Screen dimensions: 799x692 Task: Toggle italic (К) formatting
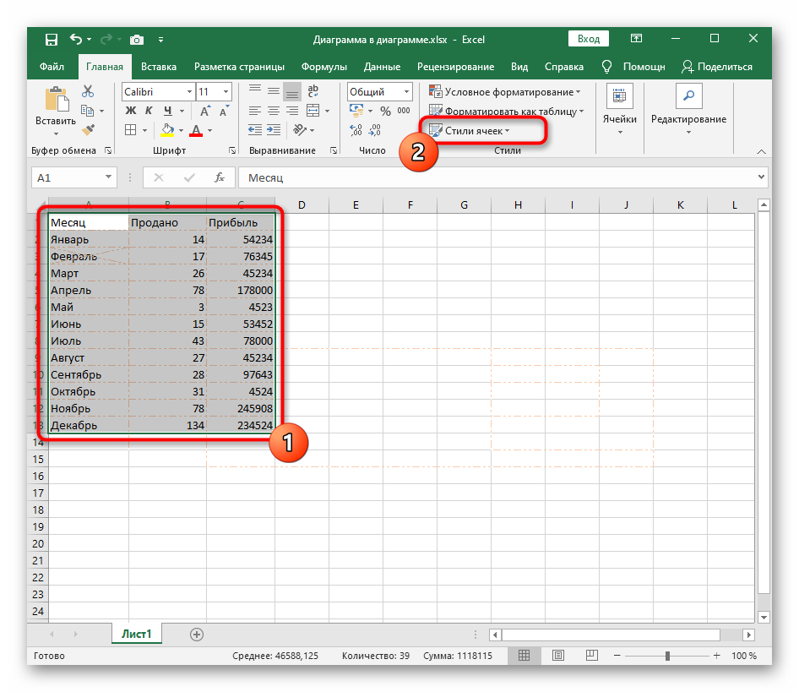[149, 111]
